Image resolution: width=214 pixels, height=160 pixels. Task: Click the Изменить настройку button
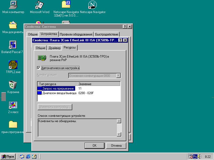coord(55,107)
